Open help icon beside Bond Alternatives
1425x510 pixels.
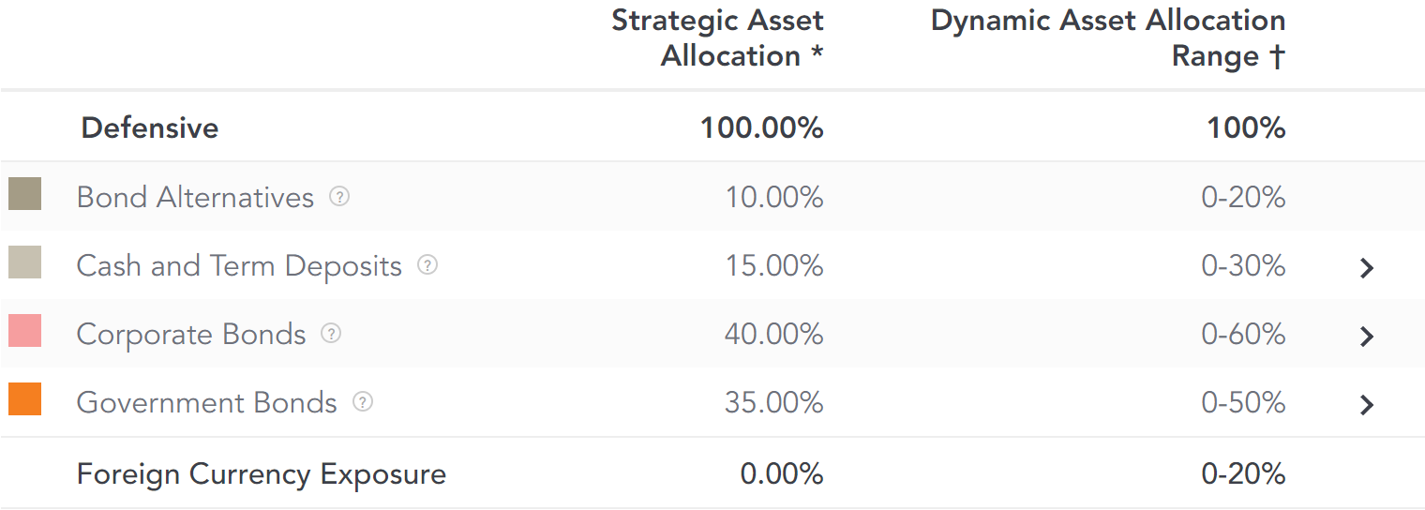[x=339, y=197]
